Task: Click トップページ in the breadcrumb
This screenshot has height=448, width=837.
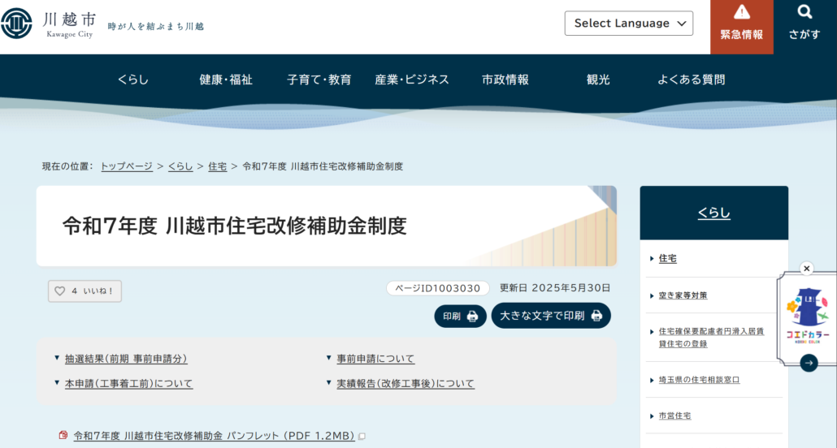Action: tap(127, 166)
